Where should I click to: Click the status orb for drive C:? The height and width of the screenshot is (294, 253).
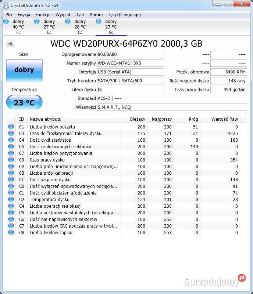pyautogui.click(x=68, y=21)
